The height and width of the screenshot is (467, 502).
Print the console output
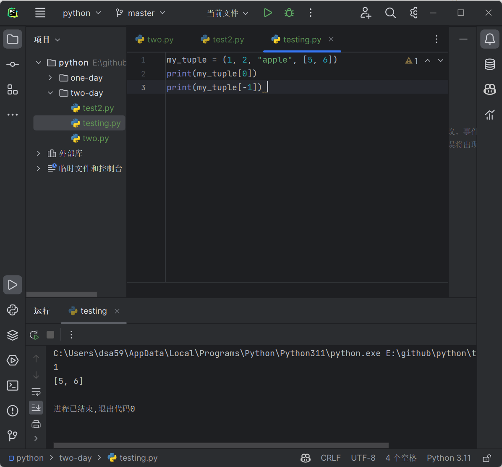coord(36,425)
